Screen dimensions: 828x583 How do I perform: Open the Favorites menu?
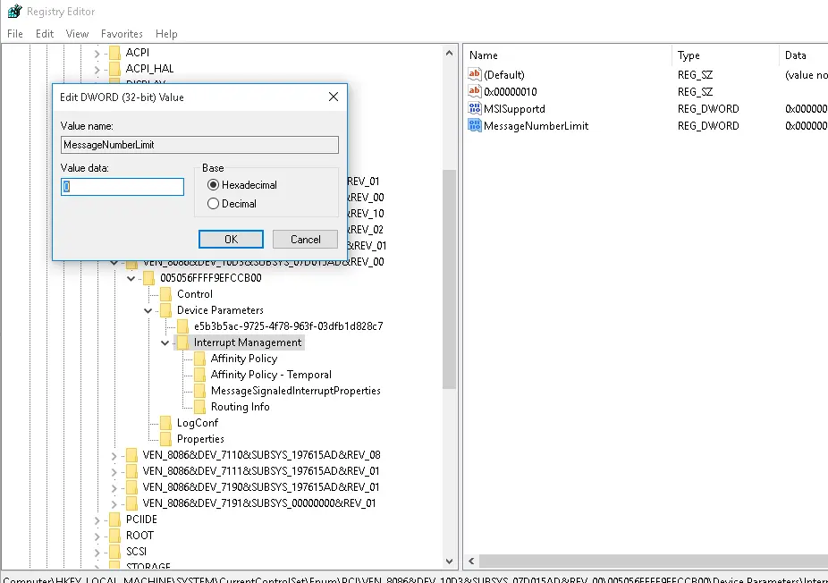click(122, 34)
